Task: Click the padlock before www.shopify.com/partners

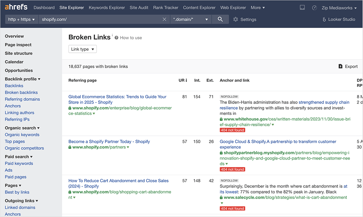Action: click(x=70, y=147)
